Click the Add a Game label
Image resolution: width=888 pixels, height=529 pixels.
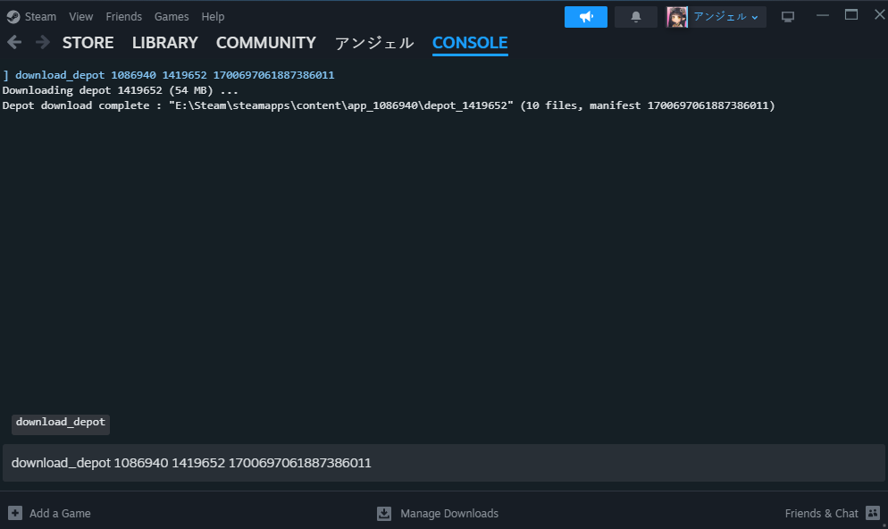pyautogui.click(x=60, y=514)
